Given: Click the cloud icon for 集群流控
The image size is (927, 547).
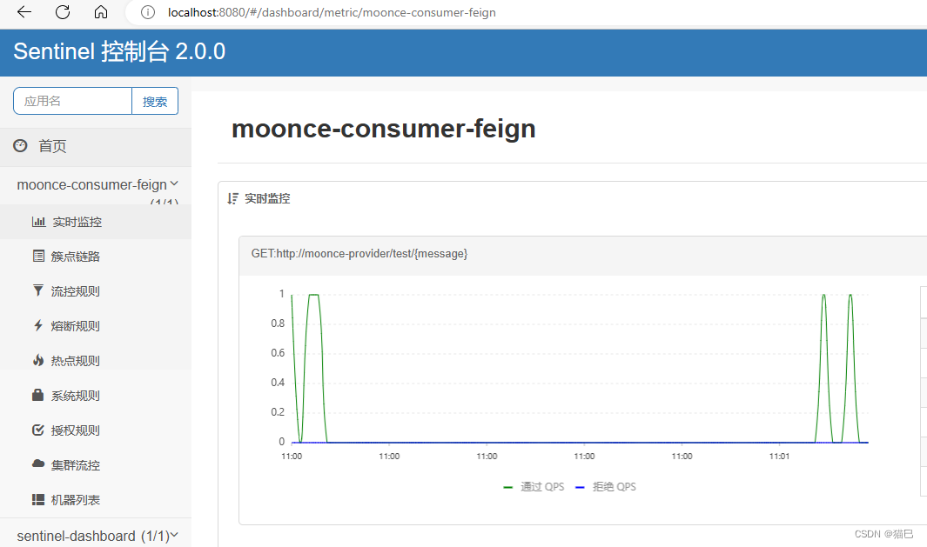Looking at the screenshot, I should pyautogui.click(x=38, y=464).
